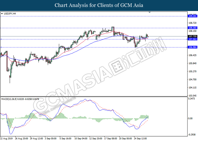Click the 104.115 price axis value

click(x=193, y=87)
